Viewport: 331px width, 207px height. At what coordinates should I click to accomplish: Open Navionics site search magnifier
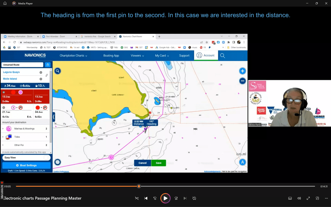click(222, 55)
